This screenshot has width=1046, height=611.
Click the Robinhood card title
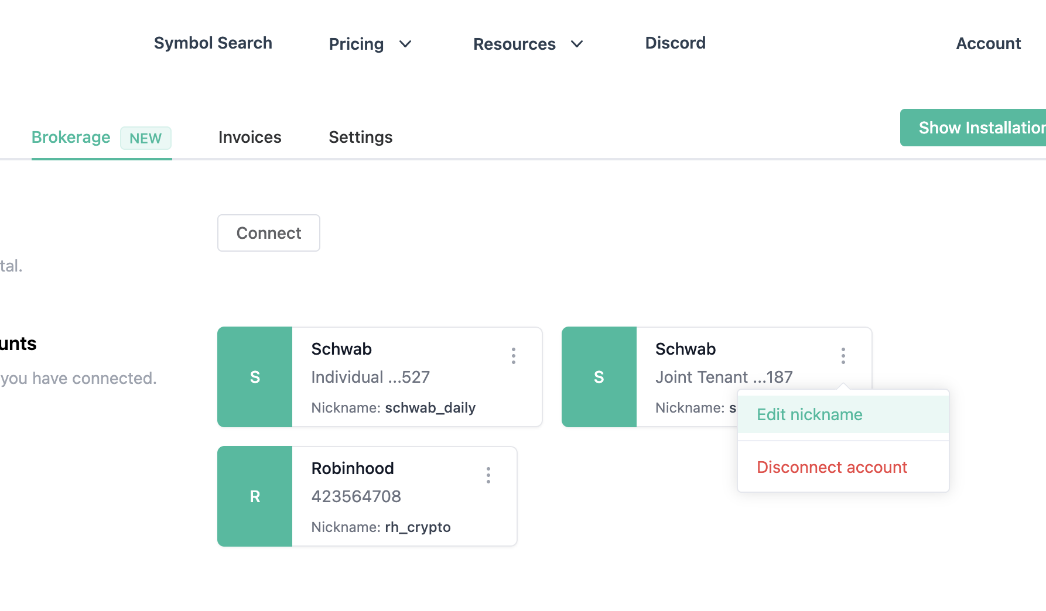coord(353,468)
